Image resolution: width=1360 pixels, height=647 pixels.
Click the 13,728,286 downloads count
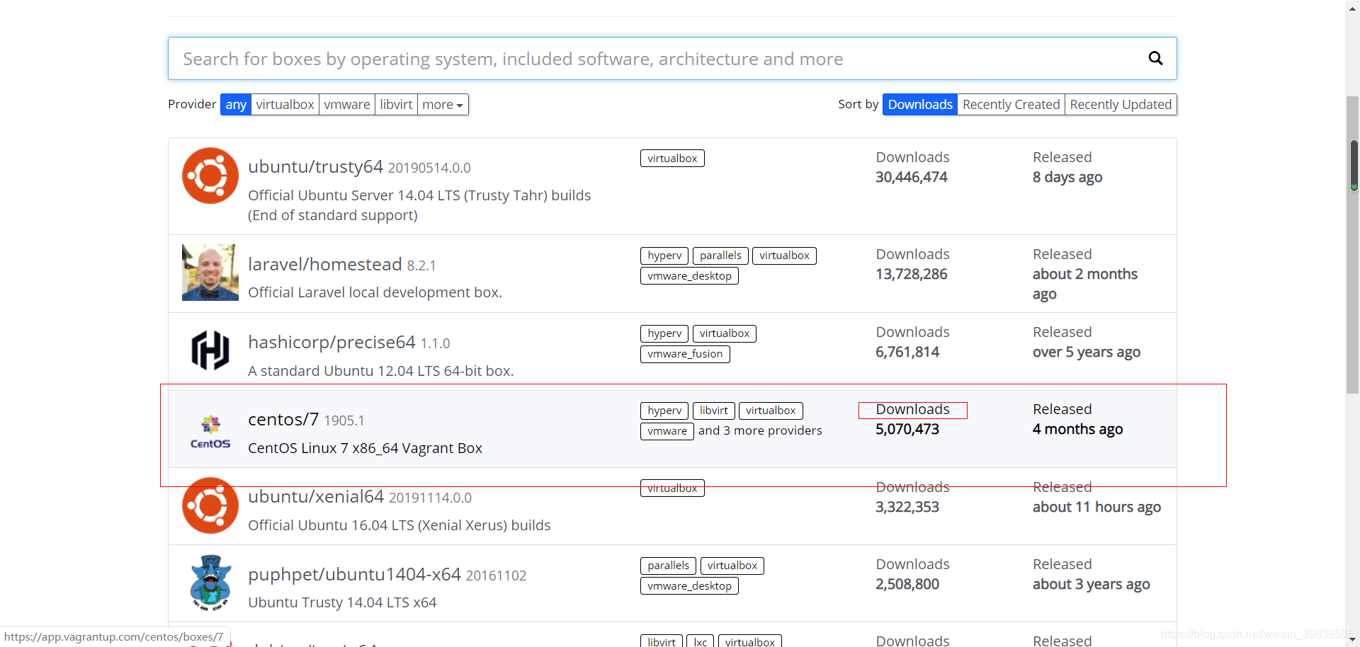click(x=912, y=274)
